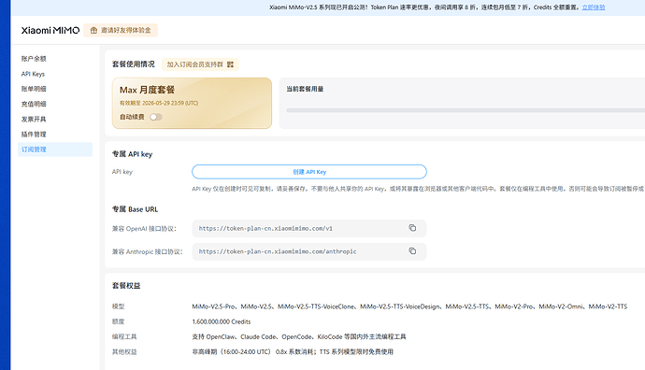Open API Keys in the sidebar
The image size is (645, 370).
pos(33,74)
